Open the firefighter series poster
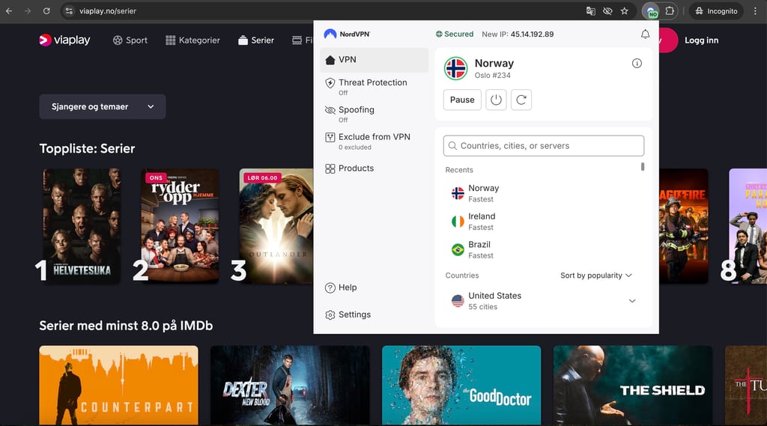 [x=684, y=226]
